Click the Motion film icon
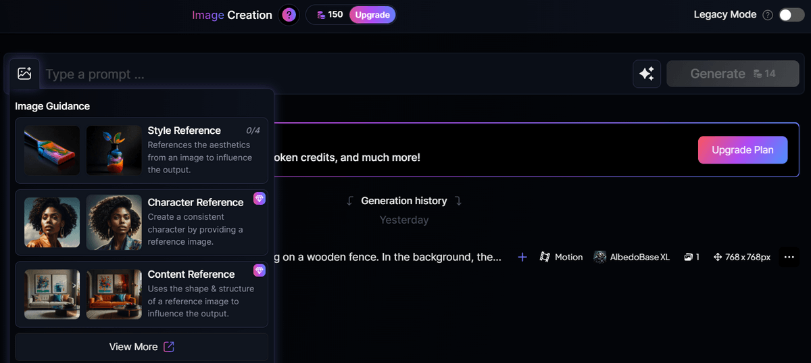The image size is (811, 363). point(545,257)
